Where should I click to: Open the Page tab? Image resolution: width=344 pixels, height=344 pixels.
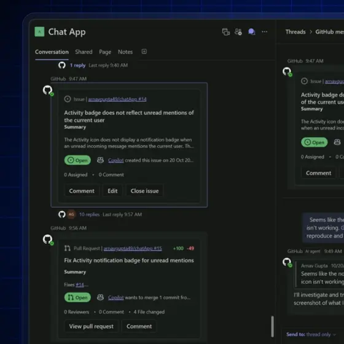(105, 52)
